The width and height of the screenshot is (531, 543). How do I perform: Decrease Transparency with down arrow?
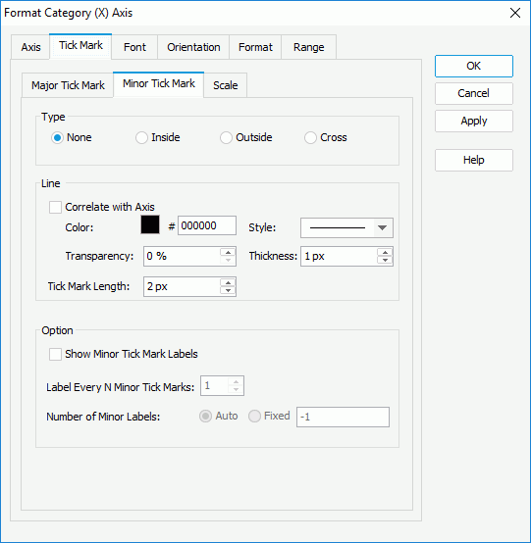point(228,261)
